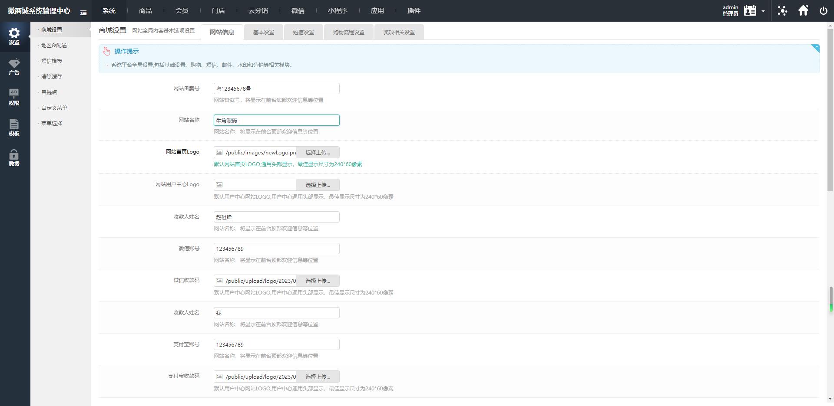The width and height of the screenshot is (834, 406).
Task: Expand the admin account dropdown arrow
Action: [x=763, y=11]
